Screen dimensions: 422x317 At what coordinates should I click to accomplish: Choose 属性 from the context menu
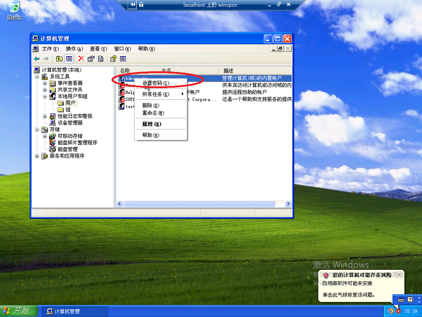coord(161,124)
